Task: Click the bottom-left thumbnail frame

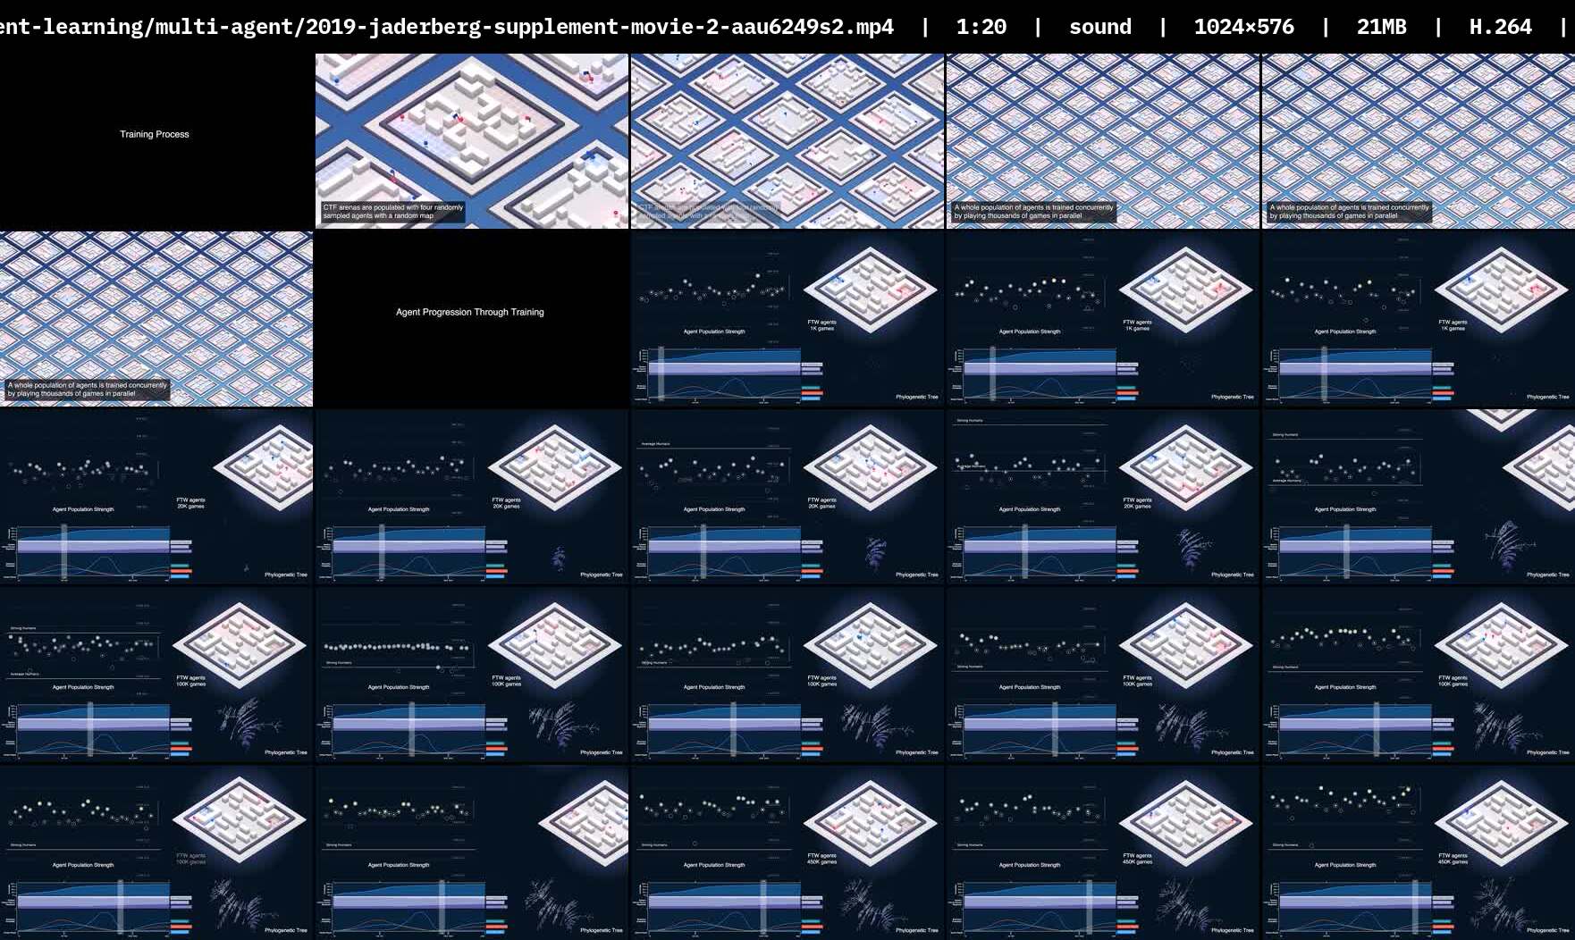Action: [156, 852]
